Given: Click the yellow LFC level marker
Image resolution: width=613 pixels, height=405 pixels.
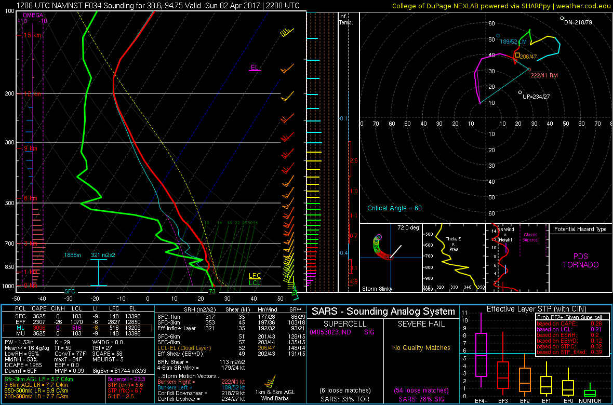Looking at the screenshot, I should (x=255, y=275).
